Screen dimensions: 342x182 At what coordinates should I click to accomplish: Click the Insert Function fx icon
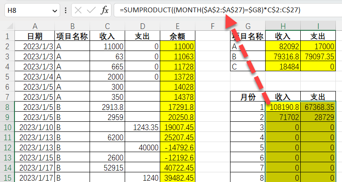click(x=104, y=10)
